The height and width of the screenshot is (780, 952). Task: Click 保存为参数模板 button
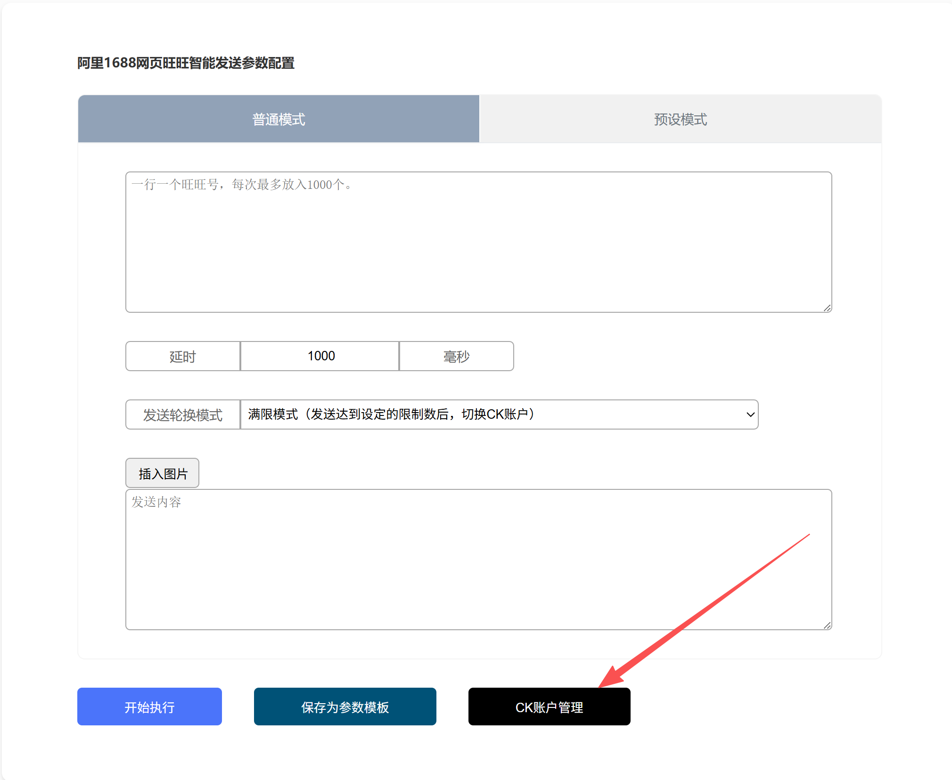pos(345,707)
